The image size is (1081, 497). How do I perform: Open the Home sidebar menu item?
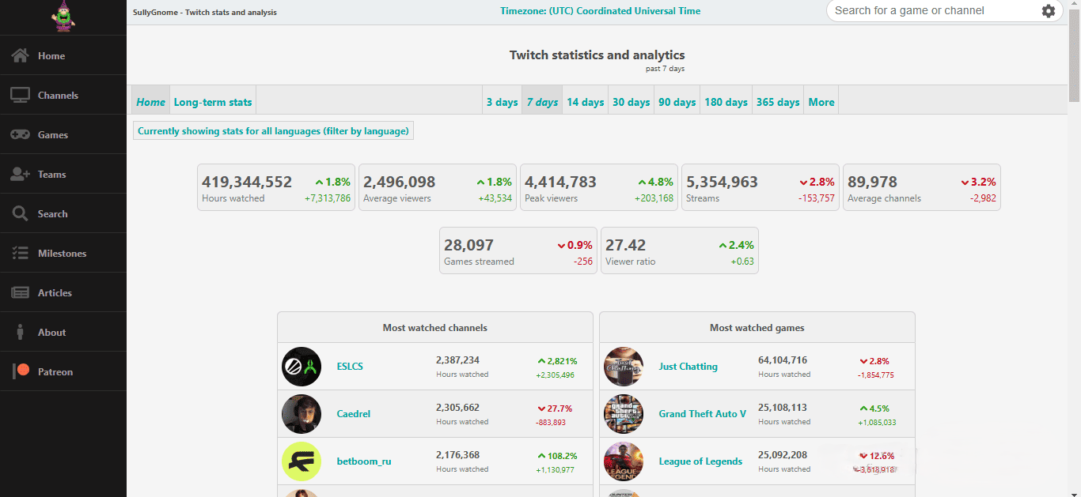(63, 55)
